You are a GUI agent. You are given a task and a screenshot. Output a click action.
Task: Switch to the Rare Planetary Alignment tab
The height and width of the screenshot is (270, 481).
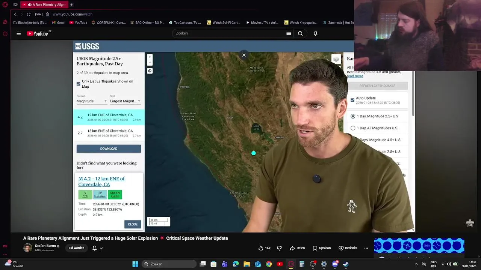click(x=44, y=4)
